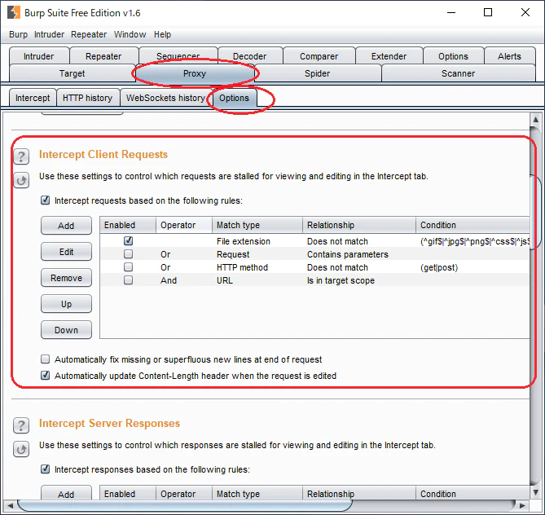The width and height of the screenshot is (545, 515).
Task: Switch to the Repeater tool tab
Action: [x=103, y=56]
